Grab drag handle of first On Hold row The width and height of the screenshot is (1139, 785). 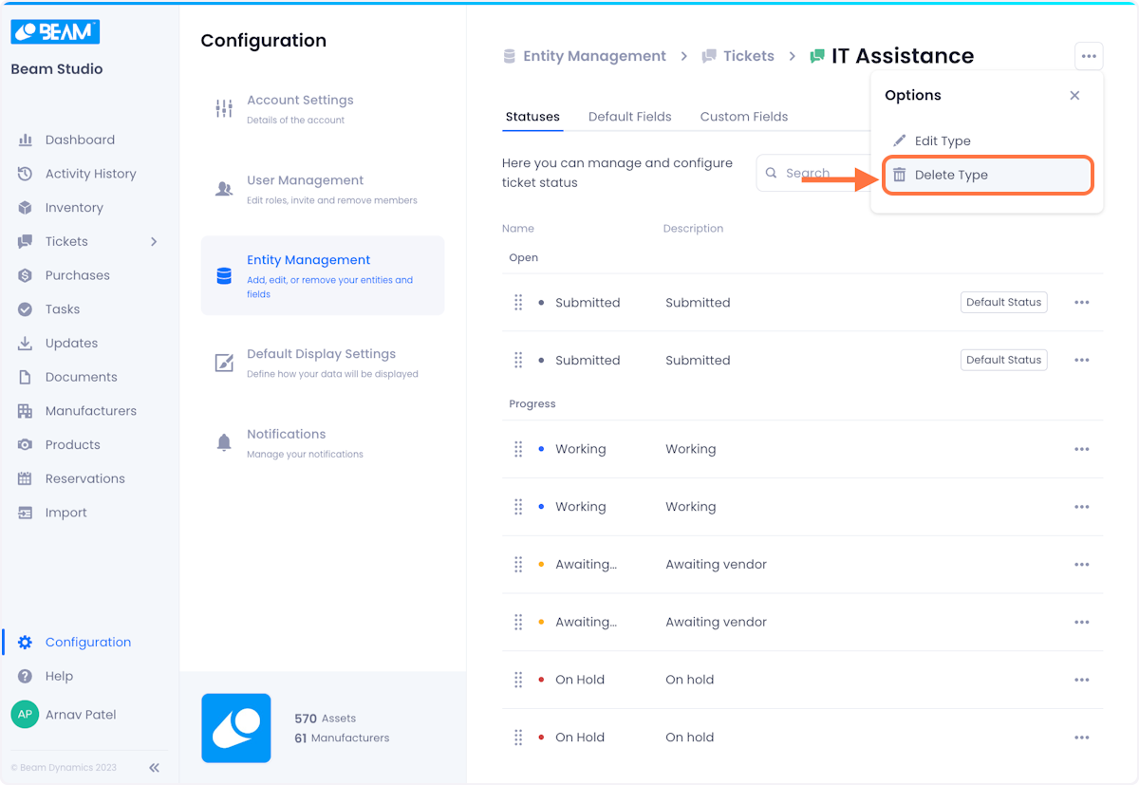click(518, 680)
